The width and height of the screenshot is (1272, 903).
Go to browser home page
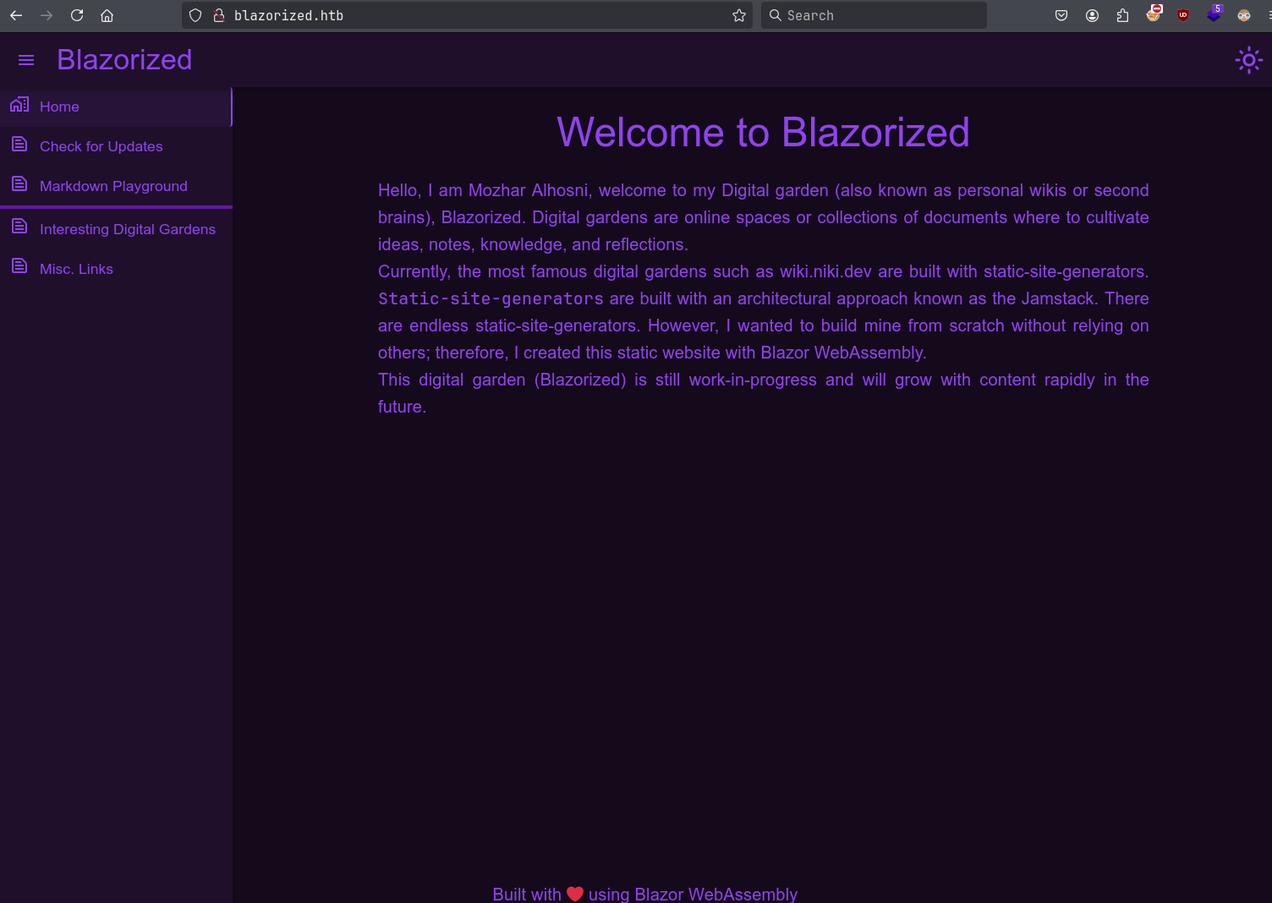pyautogui.click(x=107, y=15)
